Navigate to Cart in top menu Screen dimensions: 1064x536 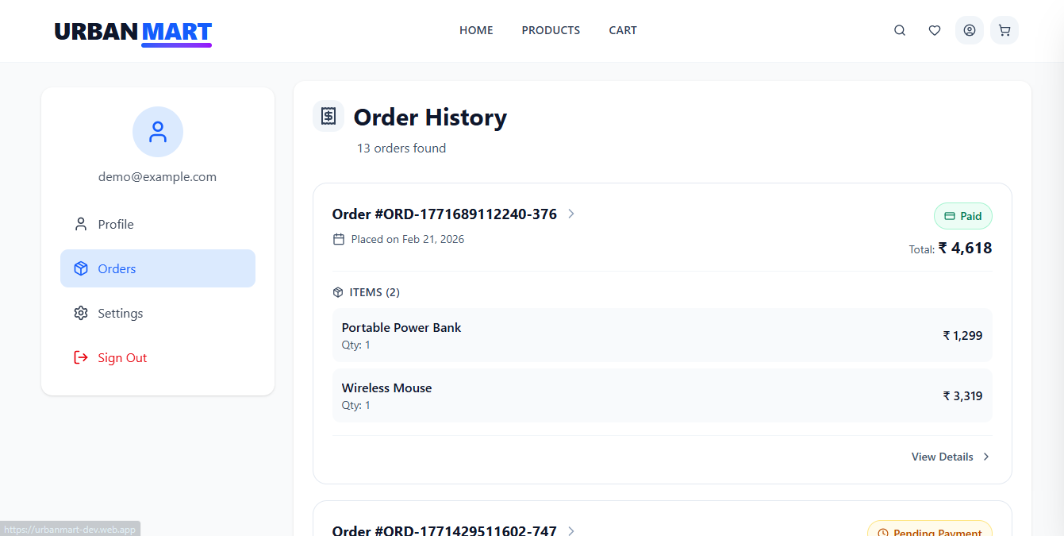623,30
